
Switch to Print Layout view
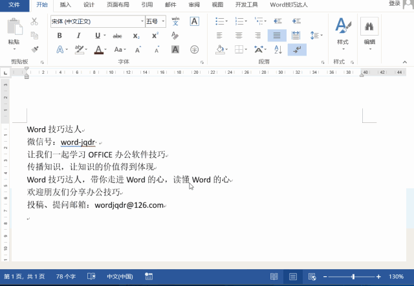(293, 276)
